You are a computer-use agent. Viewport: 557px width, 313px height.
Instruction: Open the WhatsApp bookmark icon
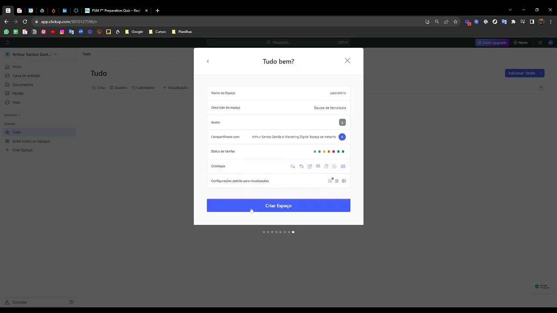click(x=6, y=32)
